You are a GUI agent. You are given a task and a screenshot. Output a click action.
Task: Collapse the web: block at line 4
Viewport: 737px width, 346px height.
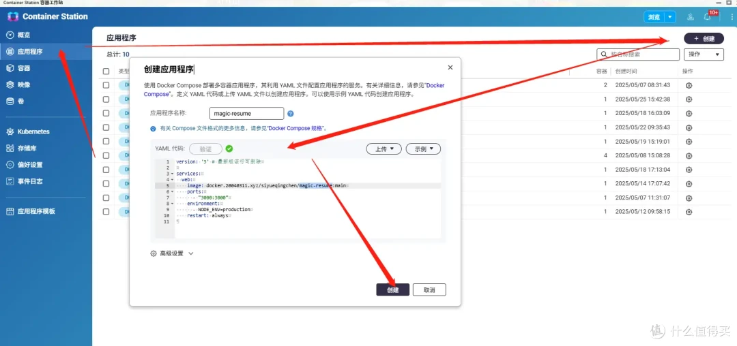(x=172, y=180)
